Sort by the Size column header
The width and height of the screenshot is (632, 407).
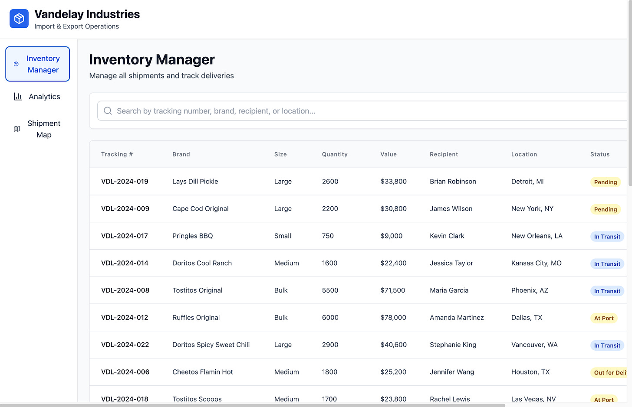280,154
